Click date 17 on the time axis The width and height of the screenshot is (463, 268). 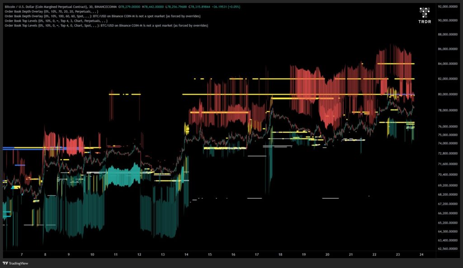coord(257,254)
